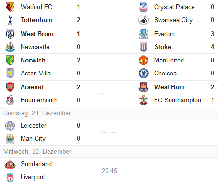
Task: Click the Watford FC club crest
Action: [10, 7]
